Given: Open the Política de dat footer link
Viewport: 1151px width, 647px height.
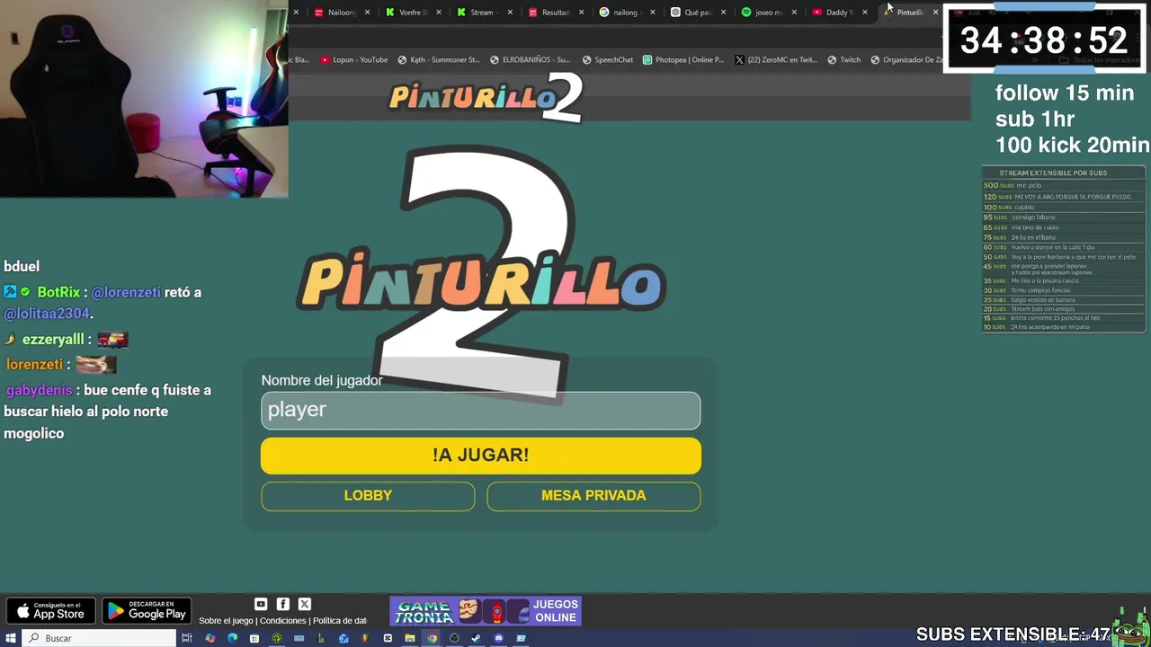Looking at the screenshot, I should point(340,621).
